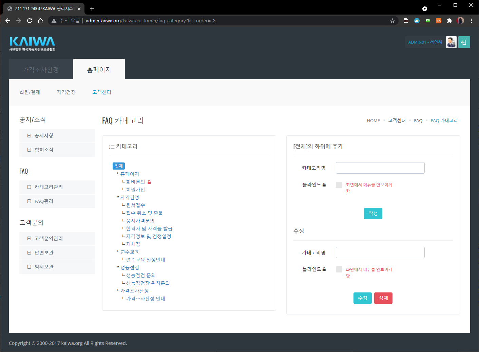
Task: Open 고객문의관리 in sidebar
Action: click(x=57, y=239)
